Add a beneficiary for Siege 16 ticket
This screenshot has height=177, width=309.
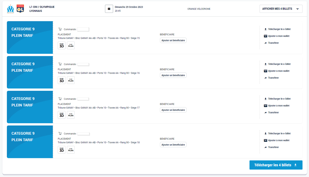[173, 75]
